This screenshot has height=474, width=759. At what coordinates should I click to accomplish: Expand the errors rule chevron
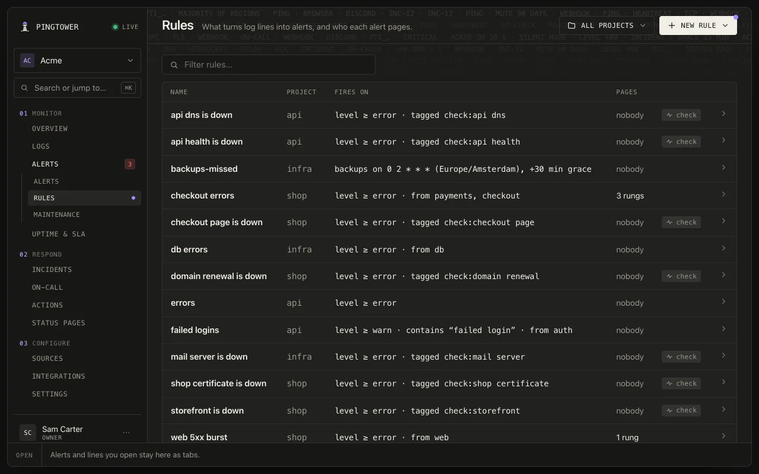pos(723,302)
